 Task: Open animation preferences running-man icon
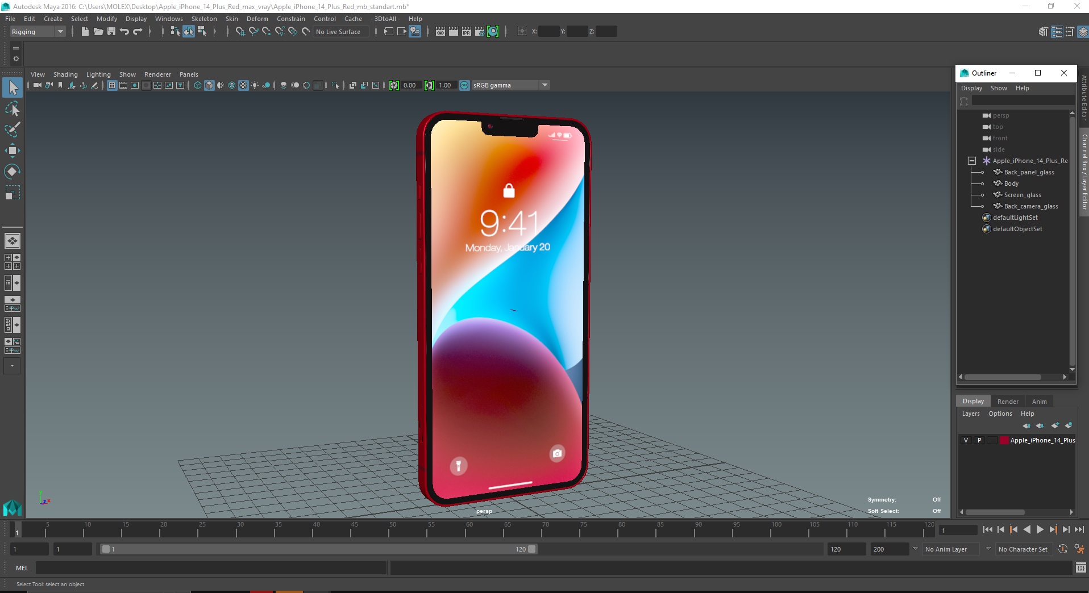pyautogui.click(x=1079, y=549)
